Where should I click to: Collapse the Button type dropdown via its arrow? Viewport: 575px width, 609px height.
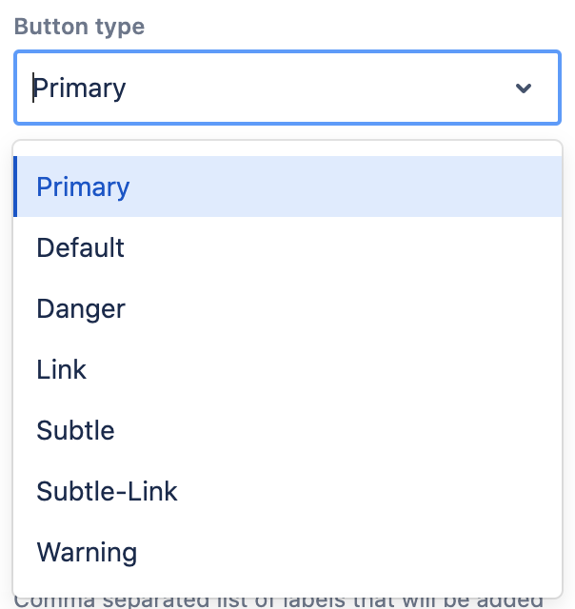(523, 88)
